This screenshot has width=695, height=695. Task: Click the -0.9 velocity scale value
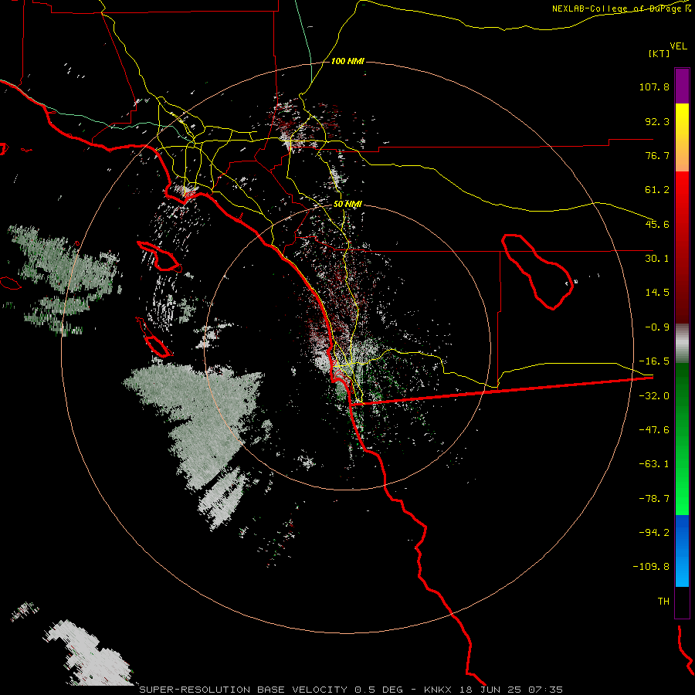(657, 327)
